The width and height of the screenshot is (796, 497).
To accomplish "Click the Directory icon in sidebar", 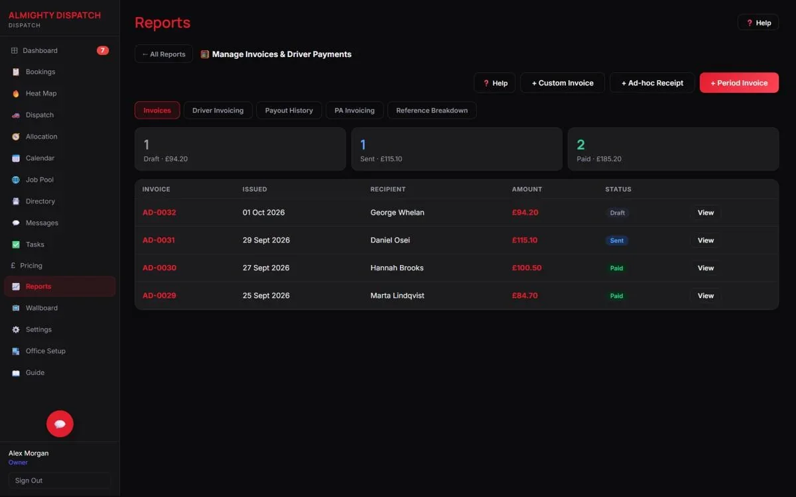I will tap(16, 201).
